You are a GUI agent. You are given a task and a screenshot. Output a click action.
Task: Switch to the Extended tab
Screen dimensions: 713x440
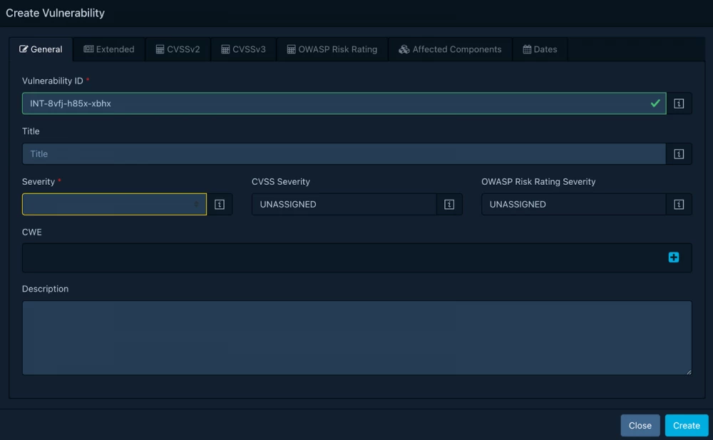pos(109,49)
